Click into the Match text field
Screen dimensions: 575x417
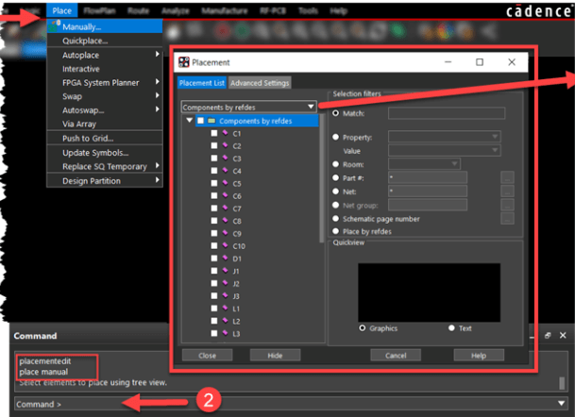446,113
